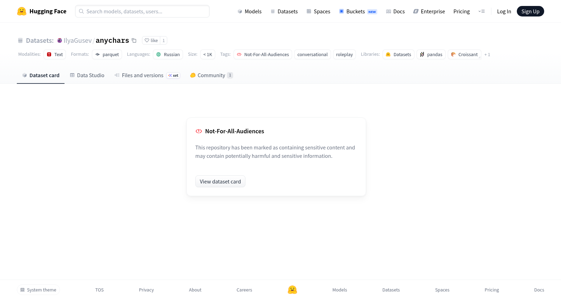Viewport: 561px width, 302px height.
Task: Select the Not-For-All-Audiences tag
Action: 263,54
